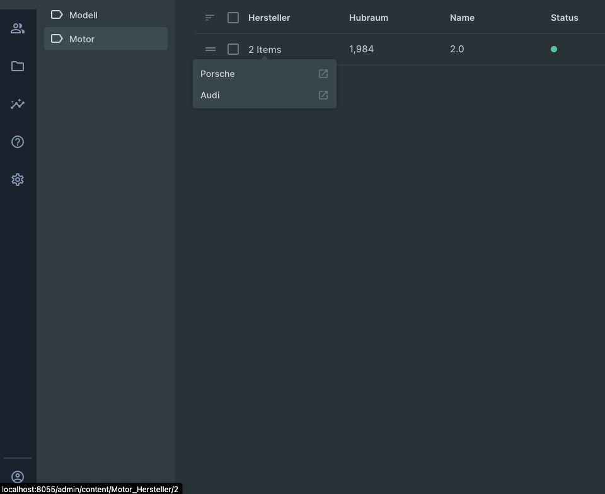Image resolution: width=605 pixels, height=494 pixels.
Task: Open the Audi related item
Action: [210, 95]
